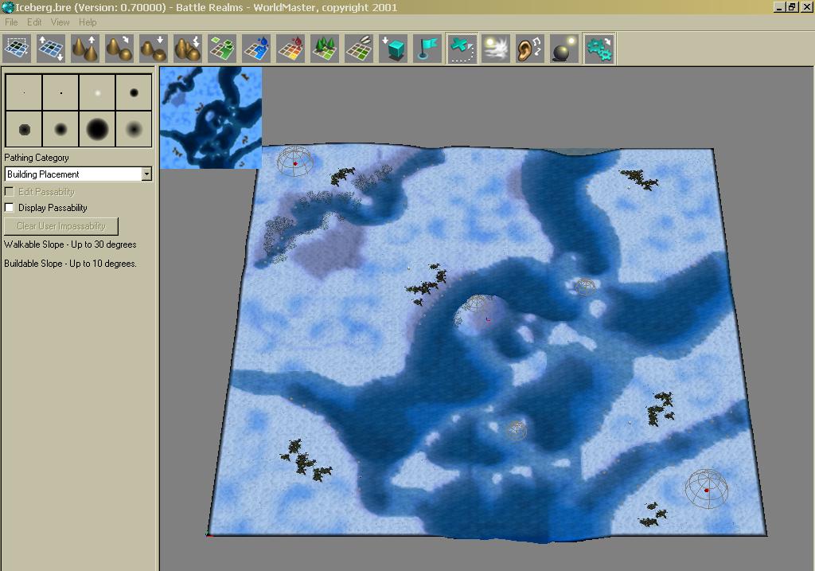Select the teal flag marker tool
This screenshot has height=571, width=815.
pos(427,49)
